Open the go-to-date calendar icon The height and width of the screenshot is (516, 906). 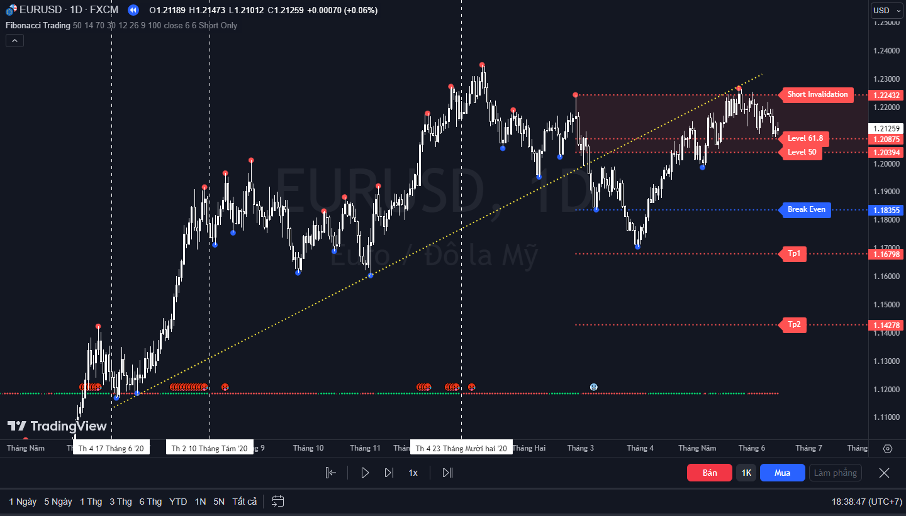[x=278, y=502]
